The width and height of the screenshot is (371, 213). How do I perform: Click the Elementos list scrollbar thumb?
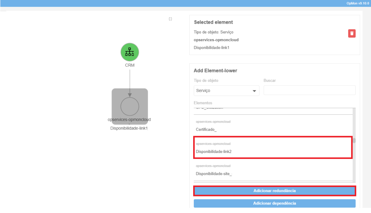tap(354, 140)
